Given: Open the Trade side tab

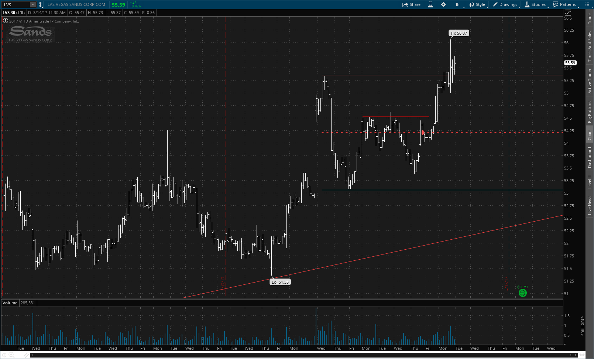Looking at the screenshot, I should click(590, 18).
